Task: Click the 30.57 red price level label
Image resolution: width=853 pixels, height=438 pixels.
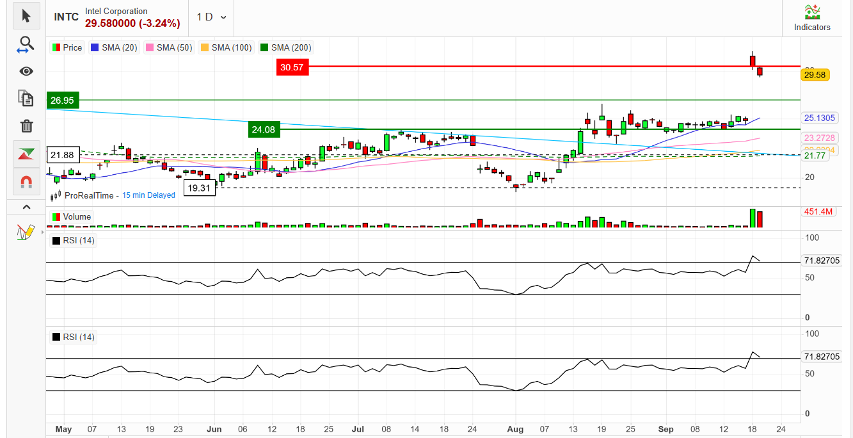Action: coord(292,67)
